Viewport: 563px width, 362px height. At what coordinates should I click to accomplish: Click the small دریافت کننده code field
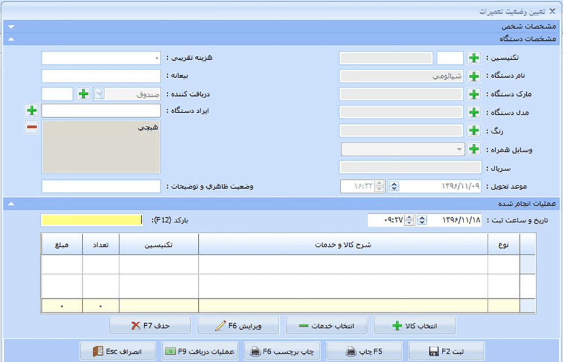pos(57,94)
